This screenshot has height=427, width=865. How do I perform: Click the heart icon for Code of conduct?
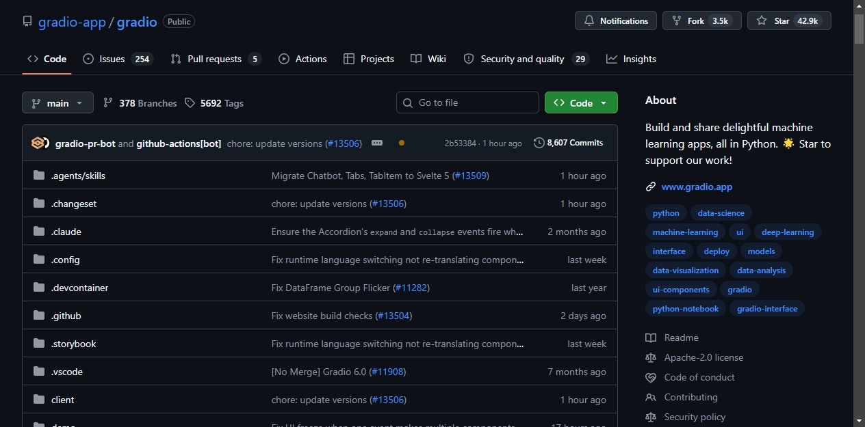pos(651,377)
